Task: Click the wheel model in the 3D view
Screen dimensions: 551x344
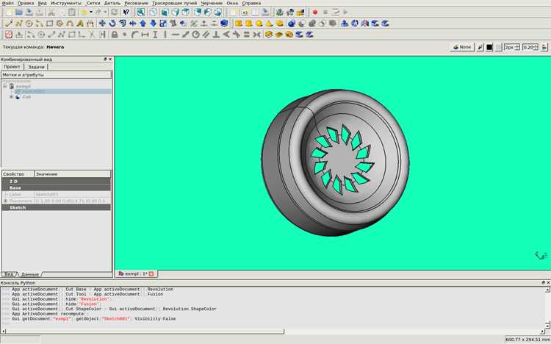Action: 335,162
